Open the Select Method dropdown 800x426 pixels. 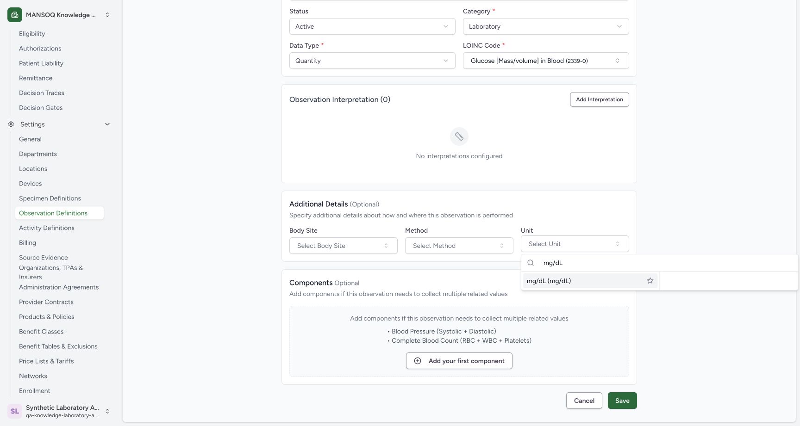tap(459, 246)
